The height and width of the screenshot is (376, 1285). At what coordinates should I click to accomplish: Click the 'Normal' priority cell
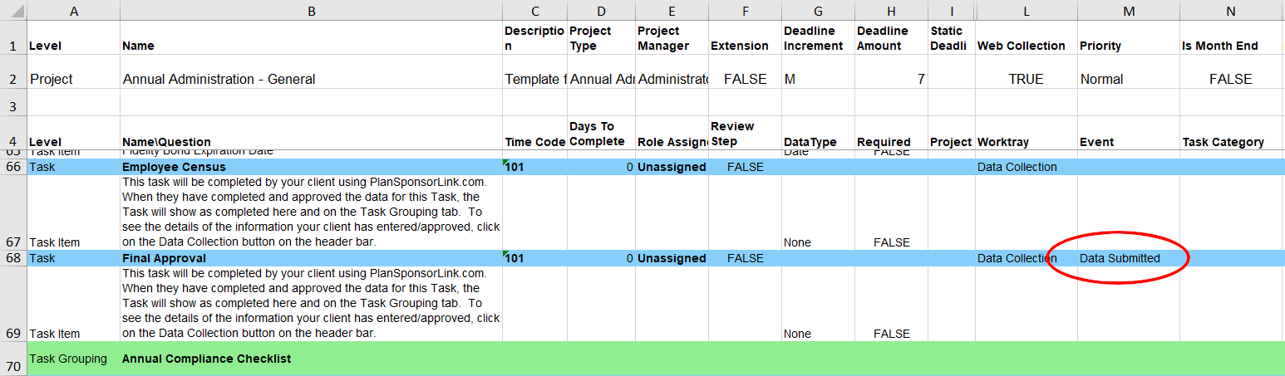pyautogui.click(x=1129, y=72)
